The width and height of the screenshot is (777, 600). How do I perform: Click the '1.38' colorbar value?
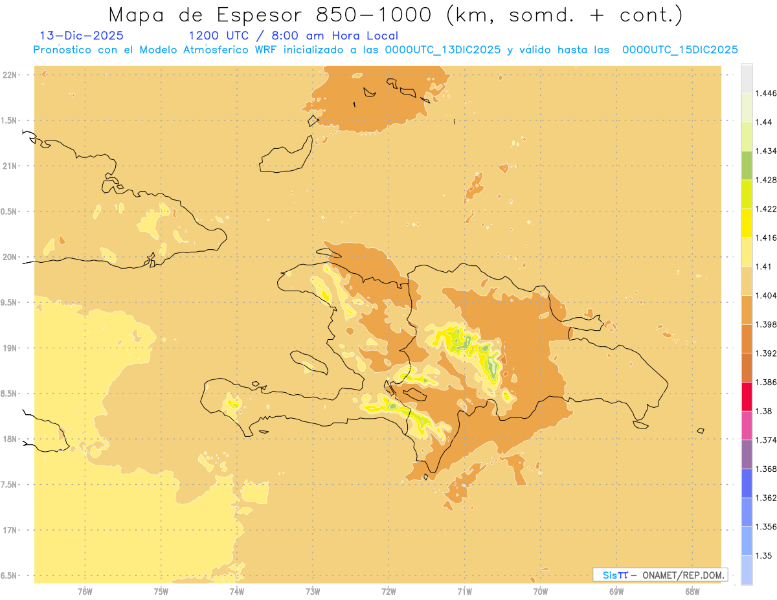(x=764, y=411)
